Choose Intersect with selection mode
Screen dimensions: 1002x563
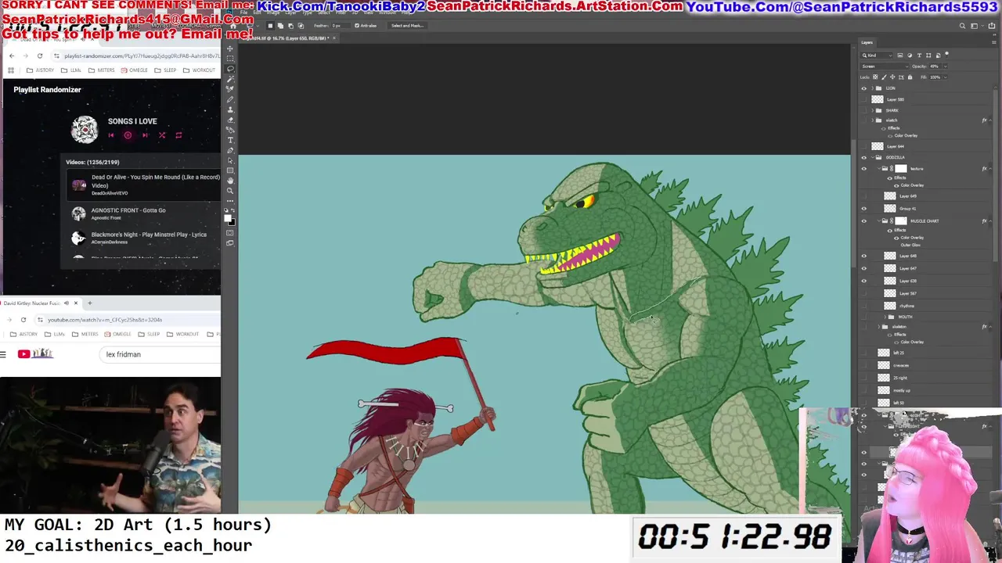click(x=301, y=26)
